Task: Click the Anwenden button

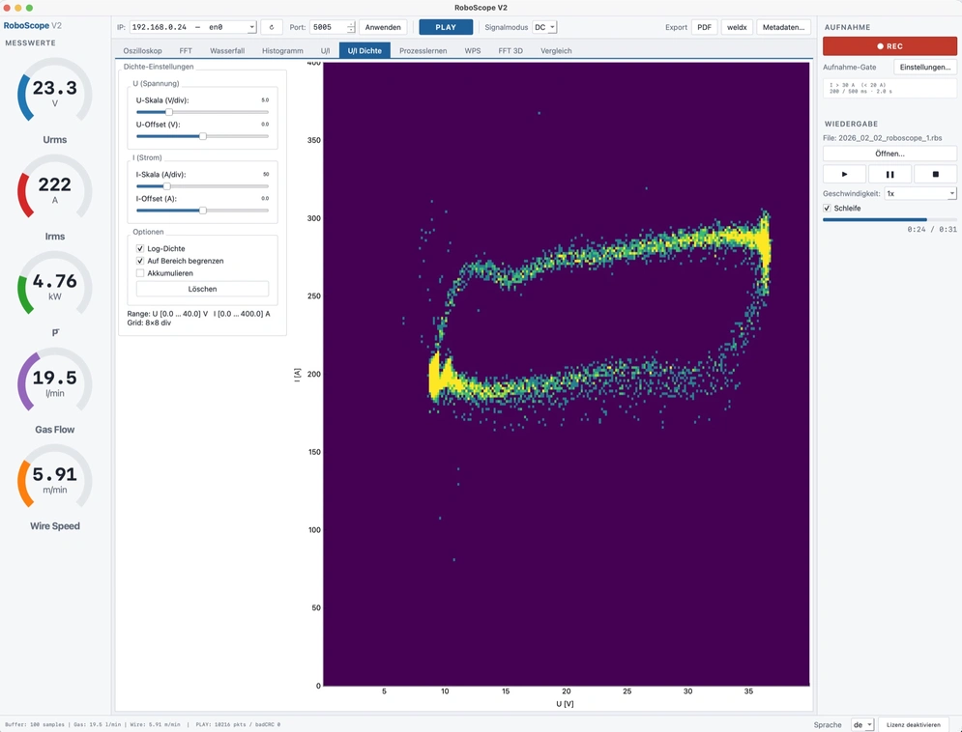Action: [x=383, y=27]
